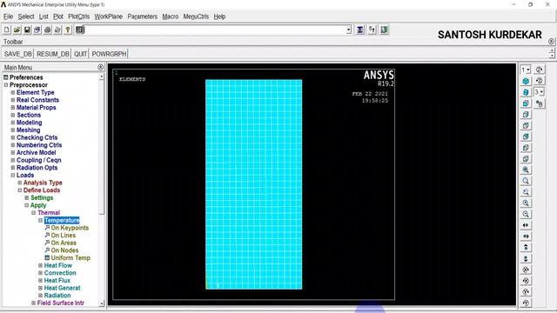Open the Parameters menu
This screenshot has height=313, width=557.
[142, 17]
